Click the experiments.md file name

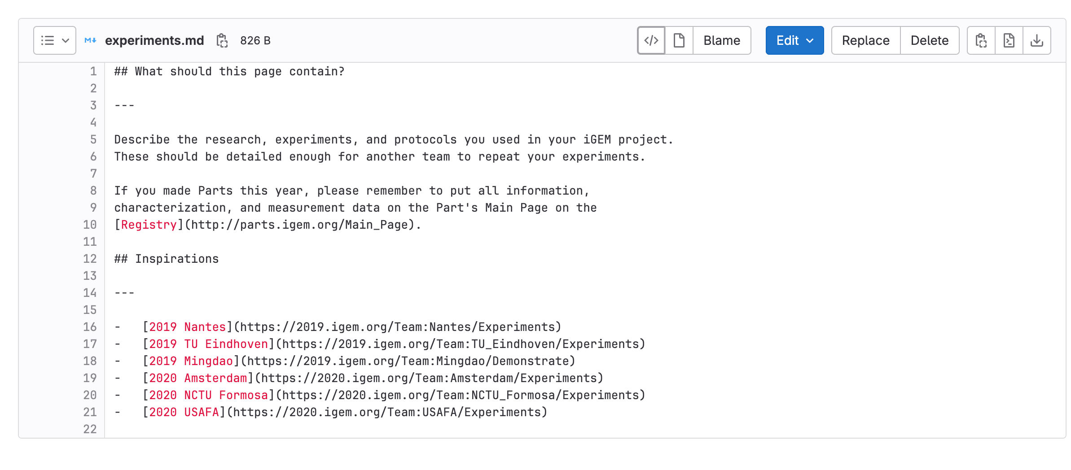point(154,40)
